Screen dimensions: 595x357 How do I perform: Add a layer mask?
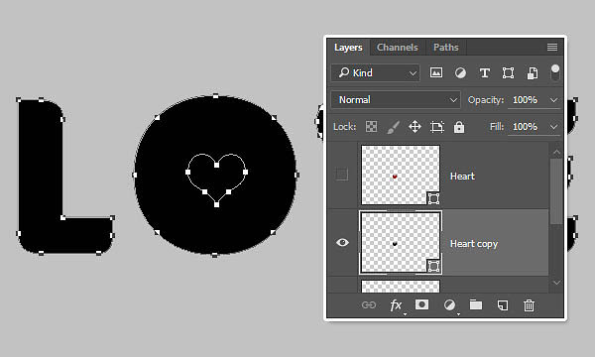pyautogui.click(x=421, y=304)
